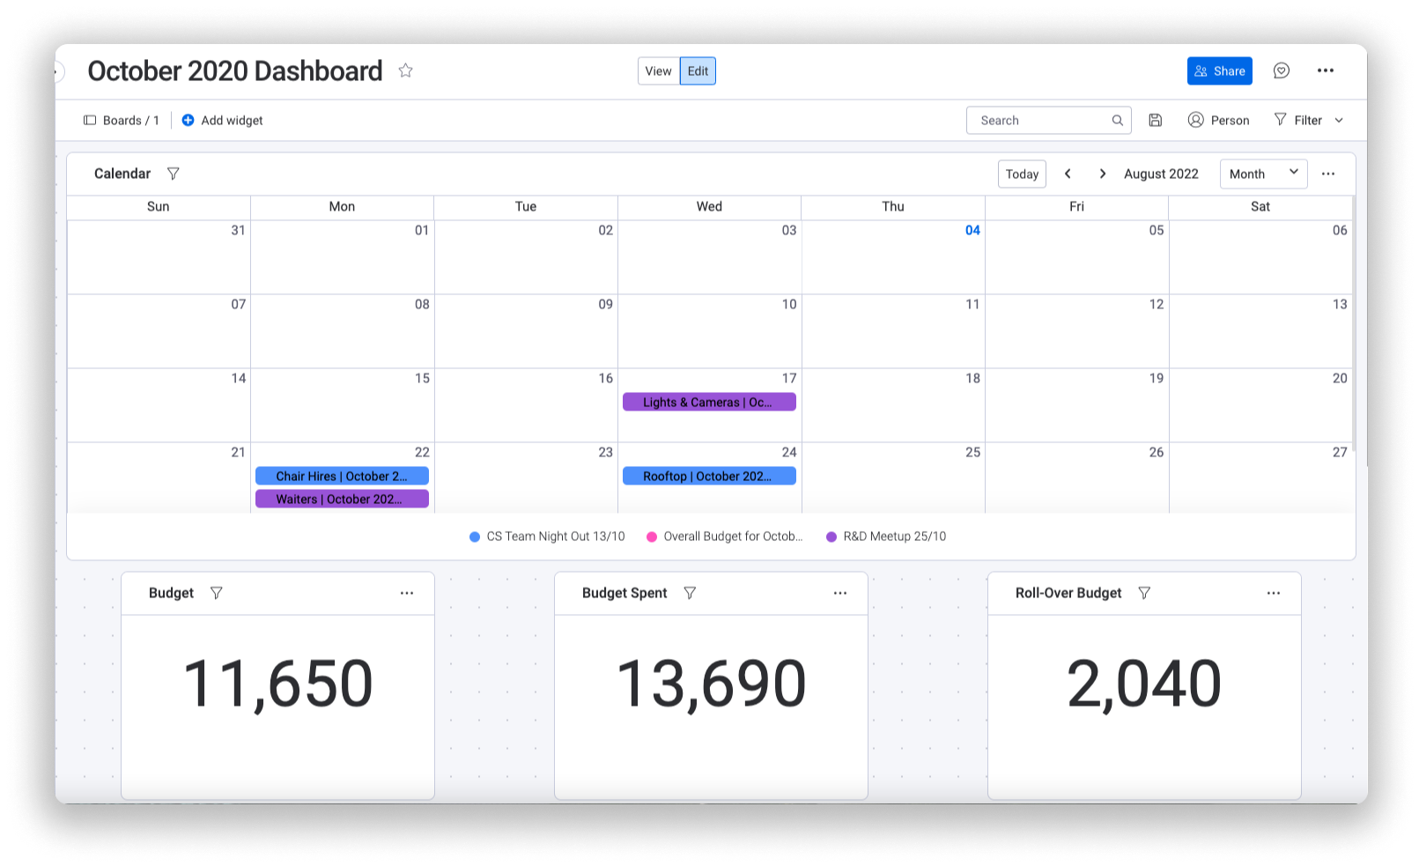Viewport: 1419px width, 866px height.
Task: Switch to View mode
Action: [658, 71]
